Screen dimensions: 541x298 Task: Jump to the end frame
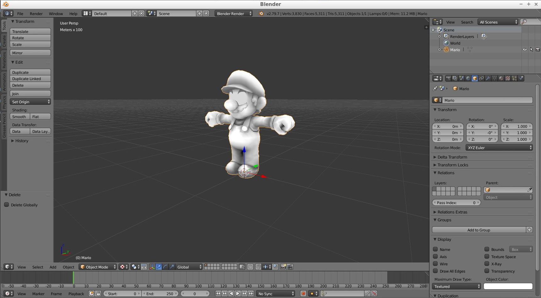(x=251, y=294)
